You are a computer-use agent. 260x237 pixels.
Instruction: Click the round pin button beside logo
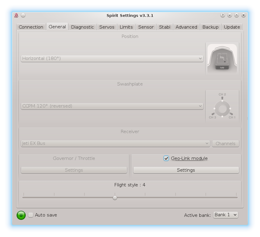tap(23, 15)
